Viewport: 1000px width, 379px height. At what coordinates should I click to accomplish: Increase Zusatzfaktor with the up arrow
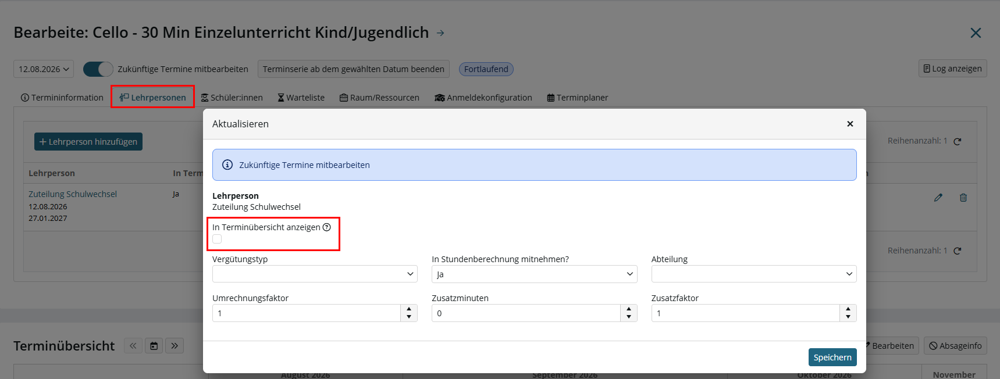click(848, 309)
